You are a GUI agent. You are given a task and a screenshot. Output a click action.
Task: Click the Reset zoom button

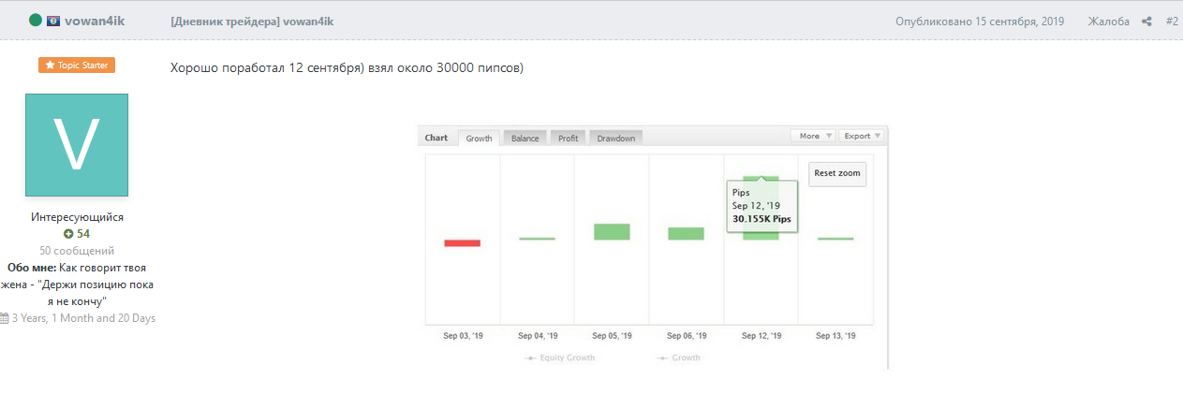(x=837, y=173)
